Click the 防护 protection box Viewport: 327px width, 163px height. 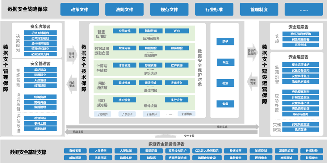[x=225, y=41]
